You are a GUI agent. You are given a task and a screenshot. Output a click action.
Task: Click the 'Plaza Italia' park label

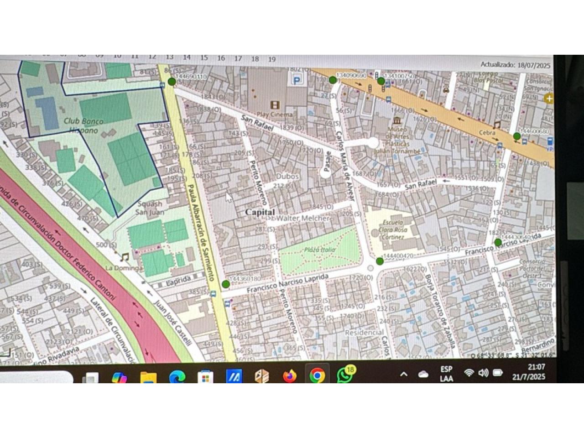point(320,250)
